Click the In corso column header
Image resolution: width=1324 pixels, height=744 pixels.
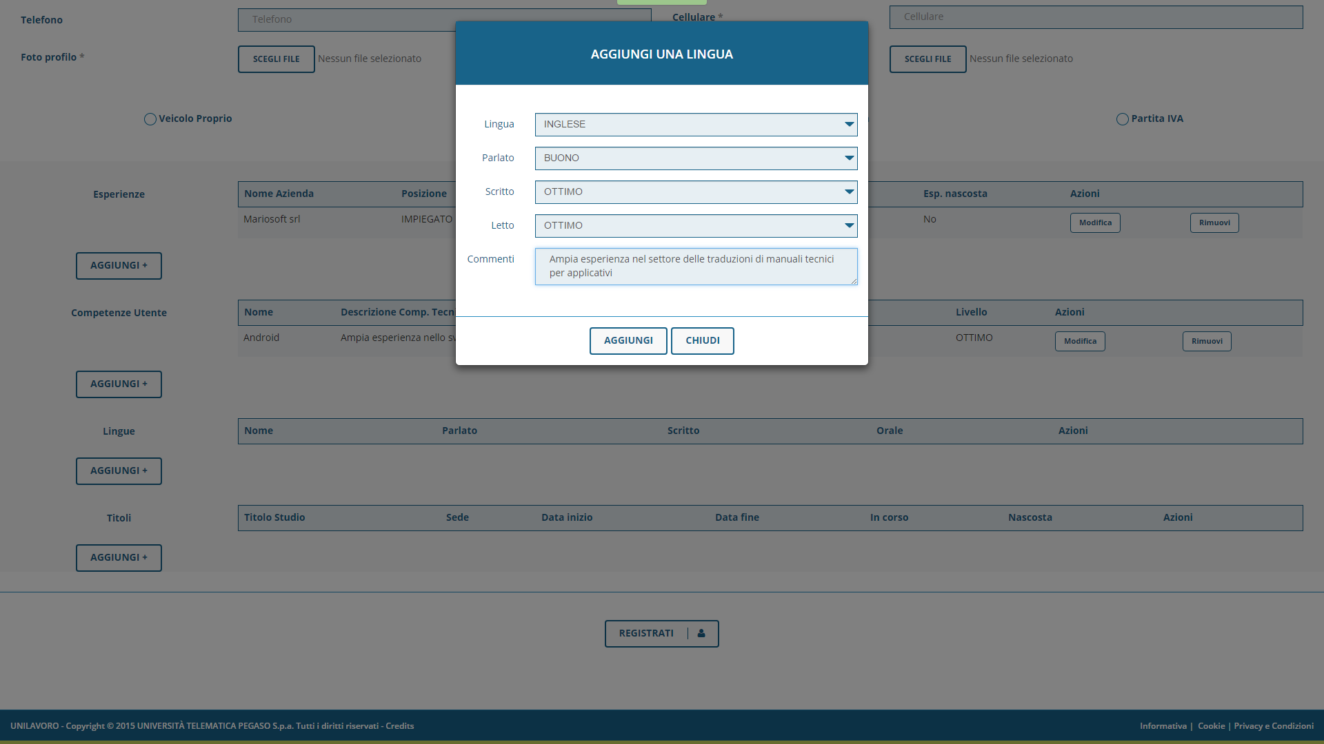(889, 517)
